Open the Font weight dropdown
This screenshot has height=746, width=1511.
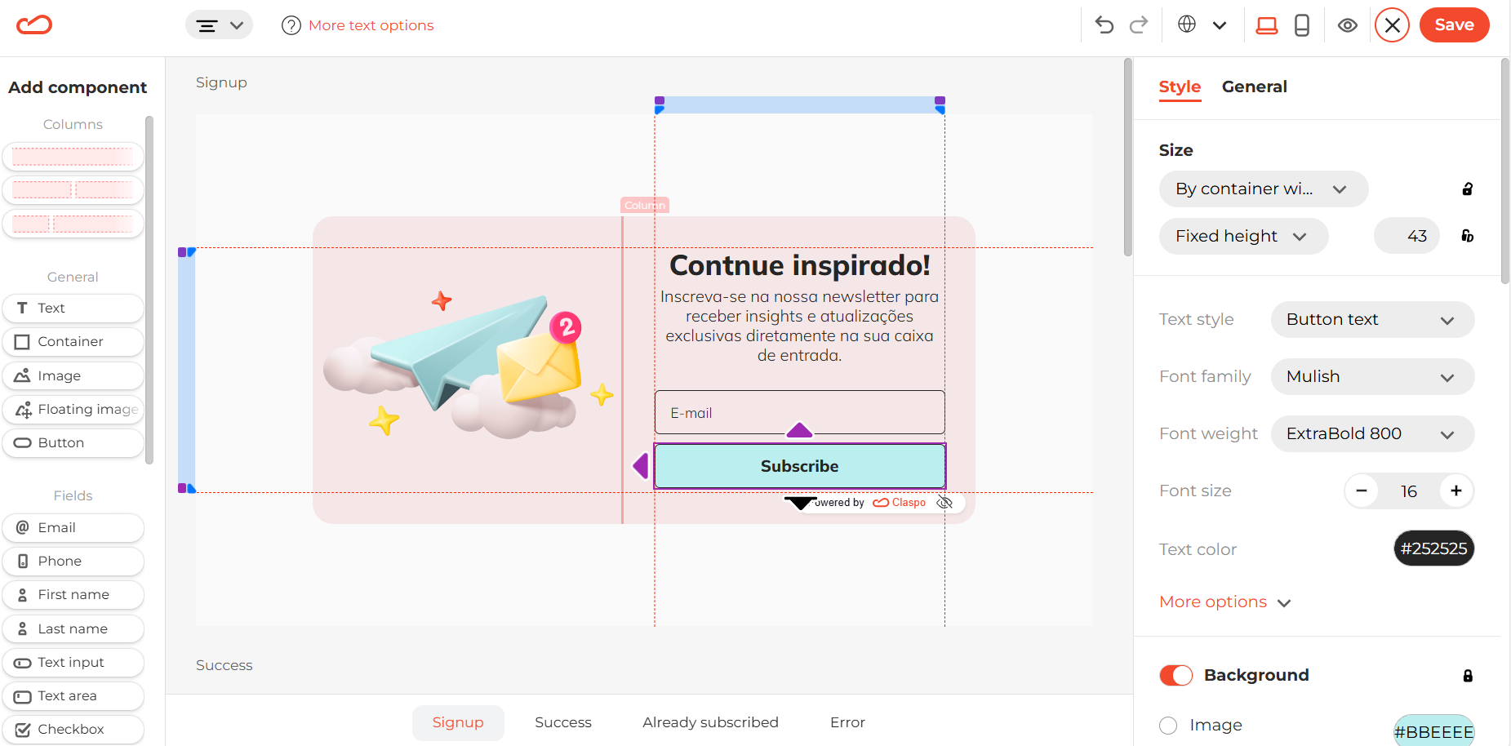tap(1371, 433)
